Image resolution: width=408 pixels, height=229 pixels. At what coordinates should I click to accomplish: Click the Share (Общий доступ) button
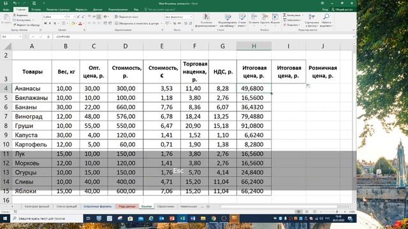[x=342, y=10]
